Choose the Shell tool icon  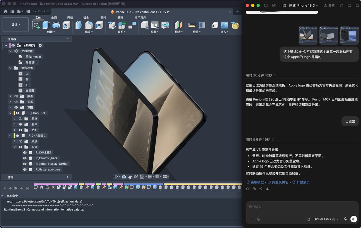tap(99, 25)
